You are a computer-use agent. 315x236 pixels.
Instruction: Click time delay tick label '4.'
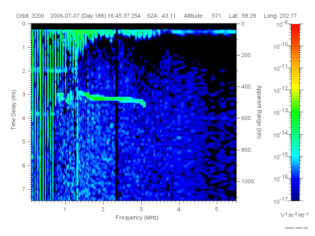24,118
